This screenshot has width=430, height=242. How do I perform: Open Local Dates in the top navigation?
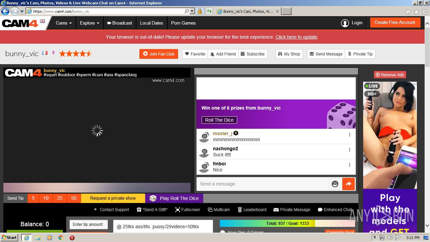152,23
